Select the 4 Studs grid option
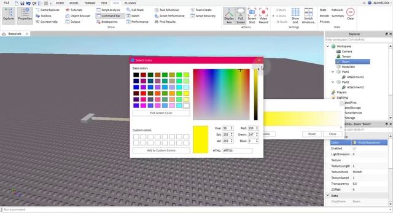Image resolution: width=393 pixels, height=221 pixels. [x=281, y=16]
